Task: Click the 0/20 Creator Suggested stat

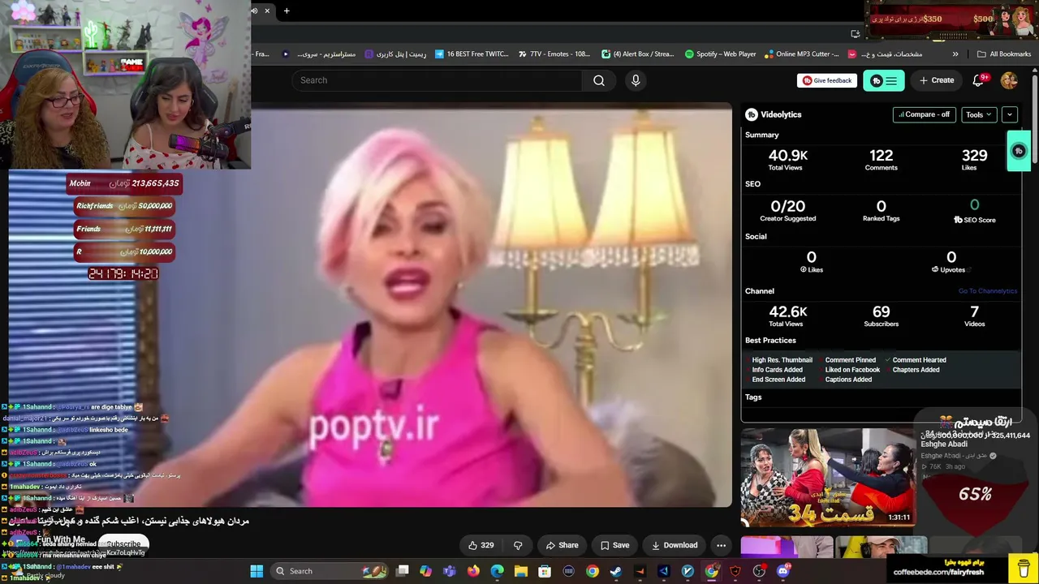Action: click(x=788, y=210)
